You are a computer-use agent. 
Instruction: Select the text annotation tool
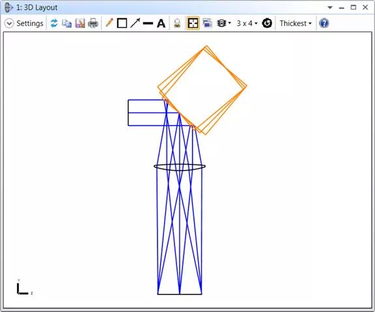161,23
